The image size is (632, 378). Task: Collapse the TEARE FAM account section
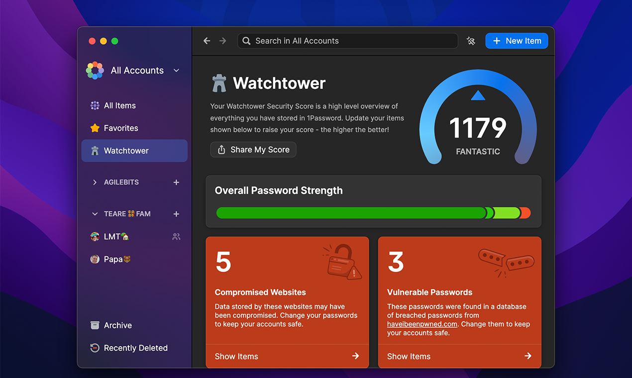tap(95, 214)
